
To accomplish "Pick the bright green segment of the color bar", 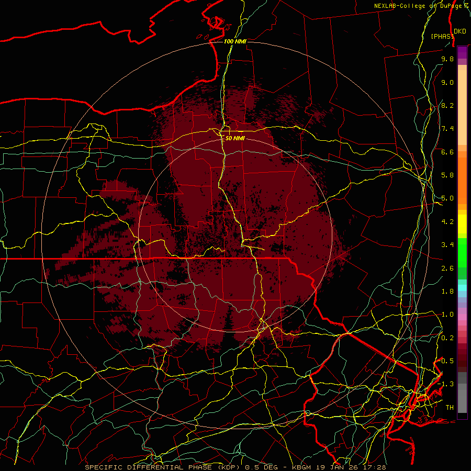I will point(462,253).
